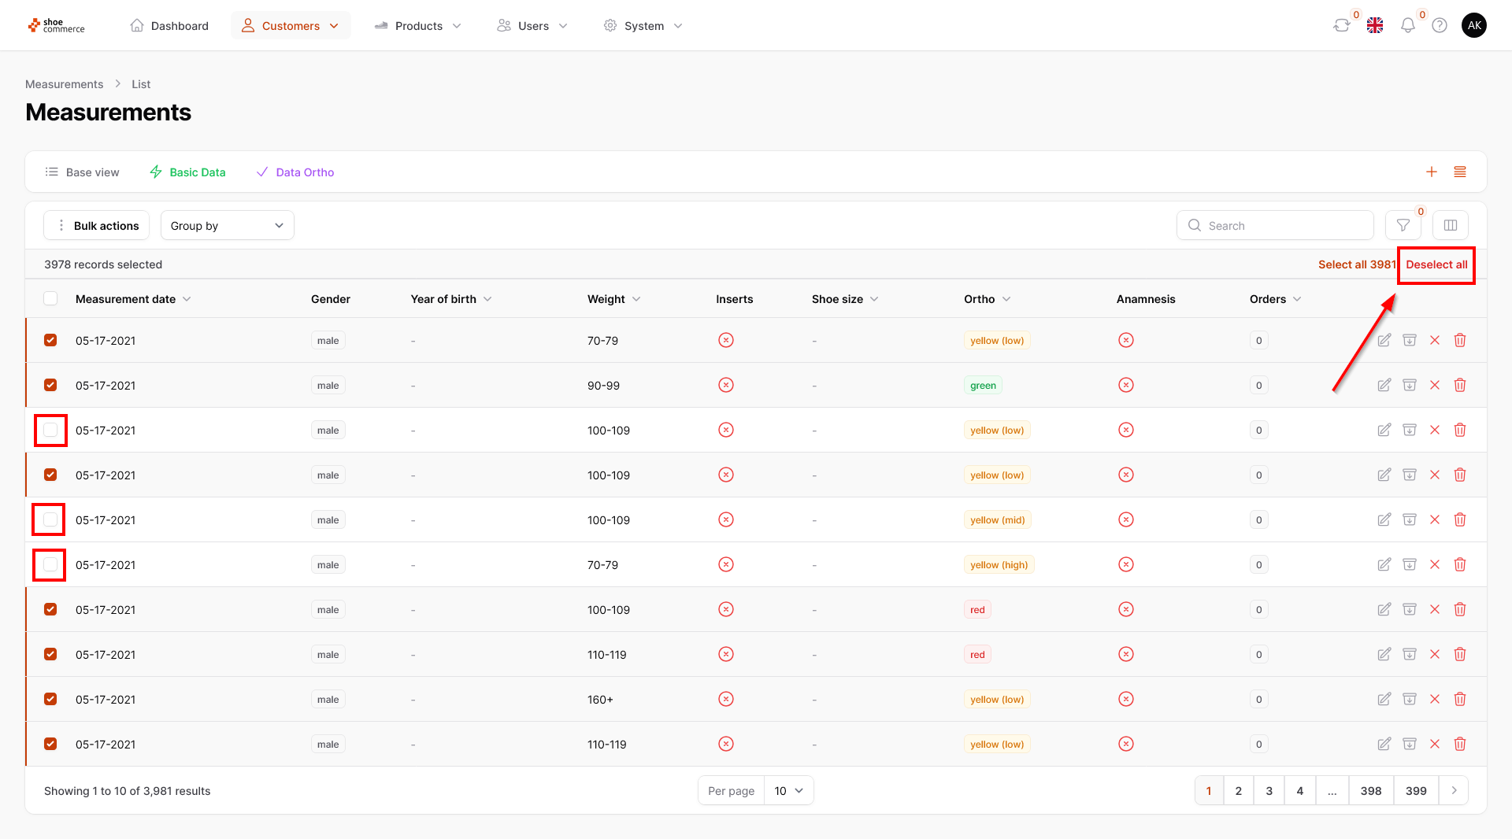
Task: Open the column toggle icon
Action: pos(1450,226)
